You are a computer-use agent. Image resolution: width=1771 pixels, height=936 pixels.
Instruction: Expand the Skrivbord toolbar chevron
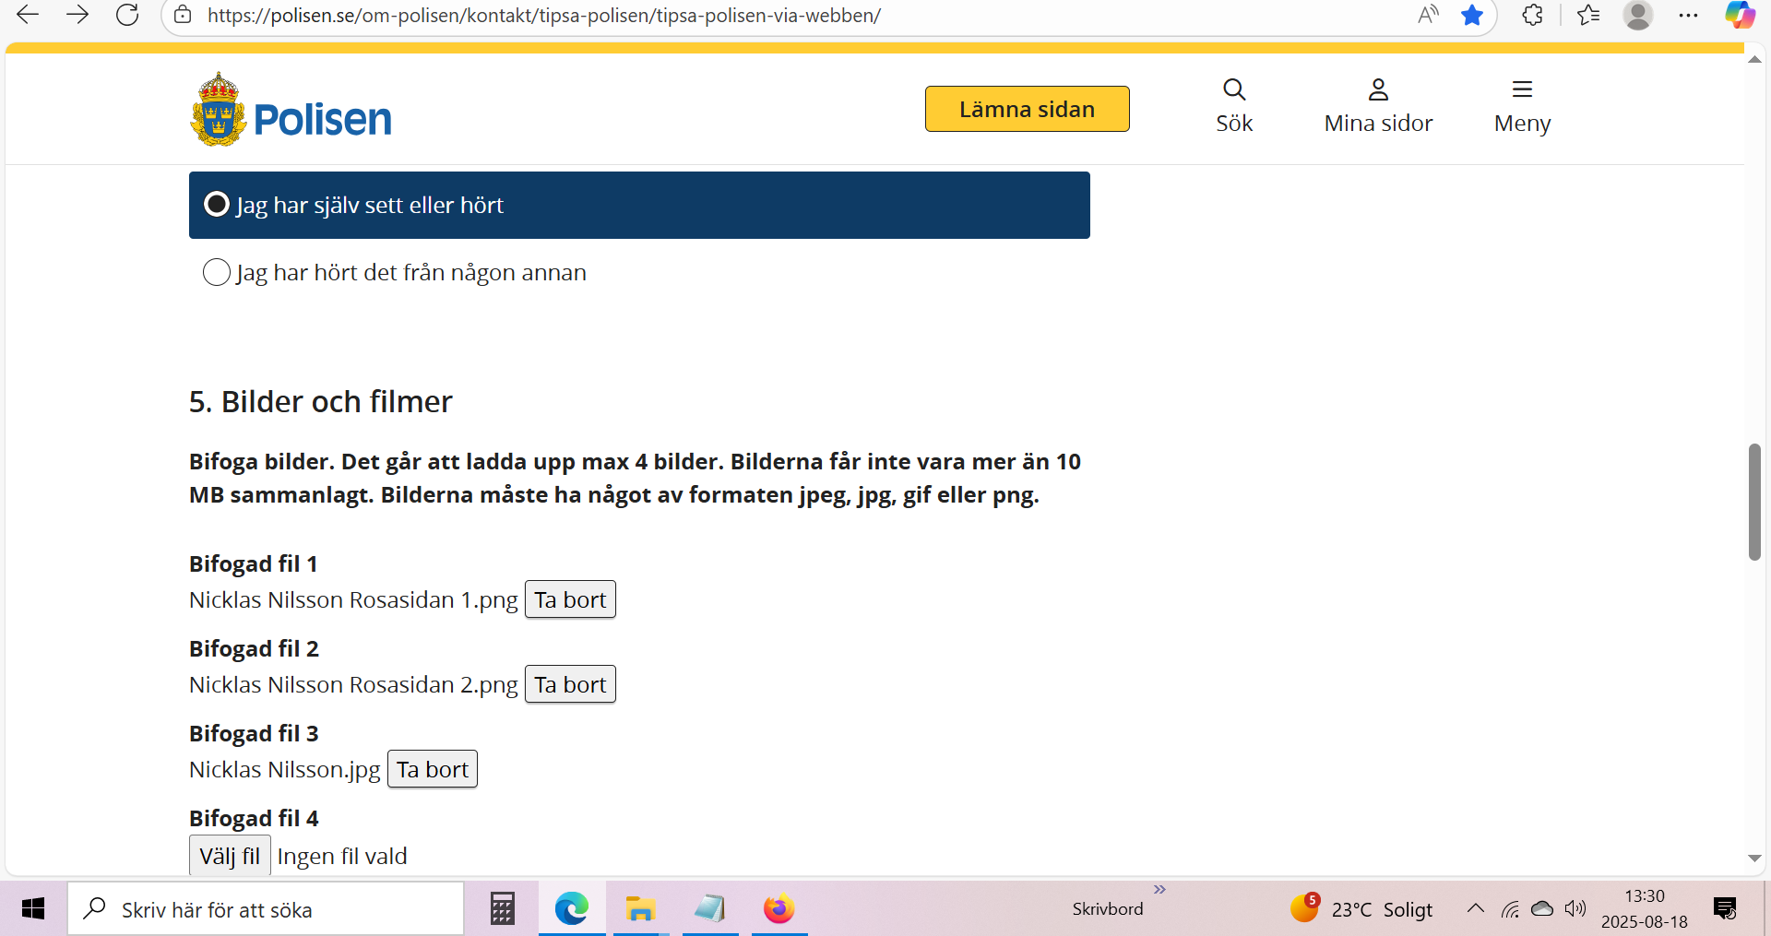click(1159, 889)
